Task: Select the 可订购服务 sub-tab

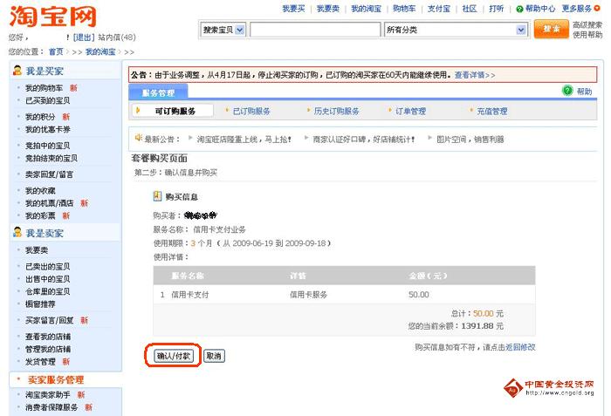Action: point(175,111)
